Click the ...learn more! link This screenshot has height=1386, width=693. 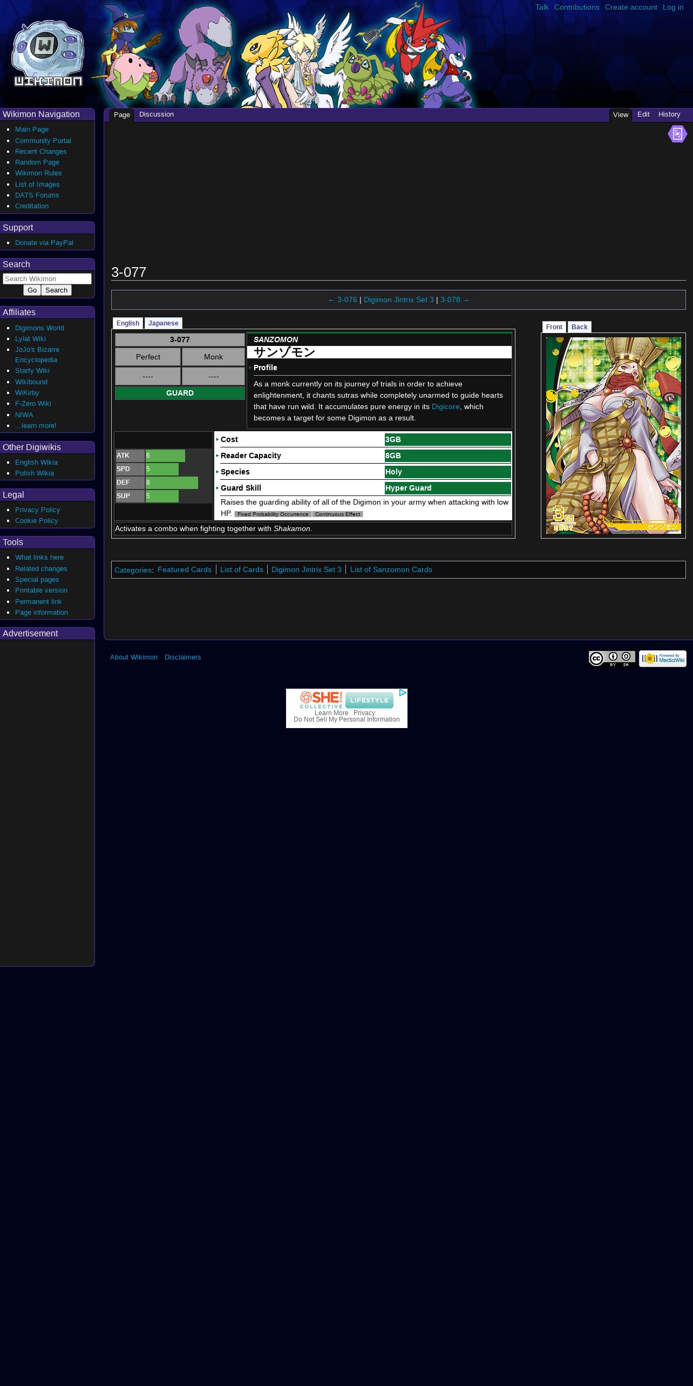(x=36, y=426)
